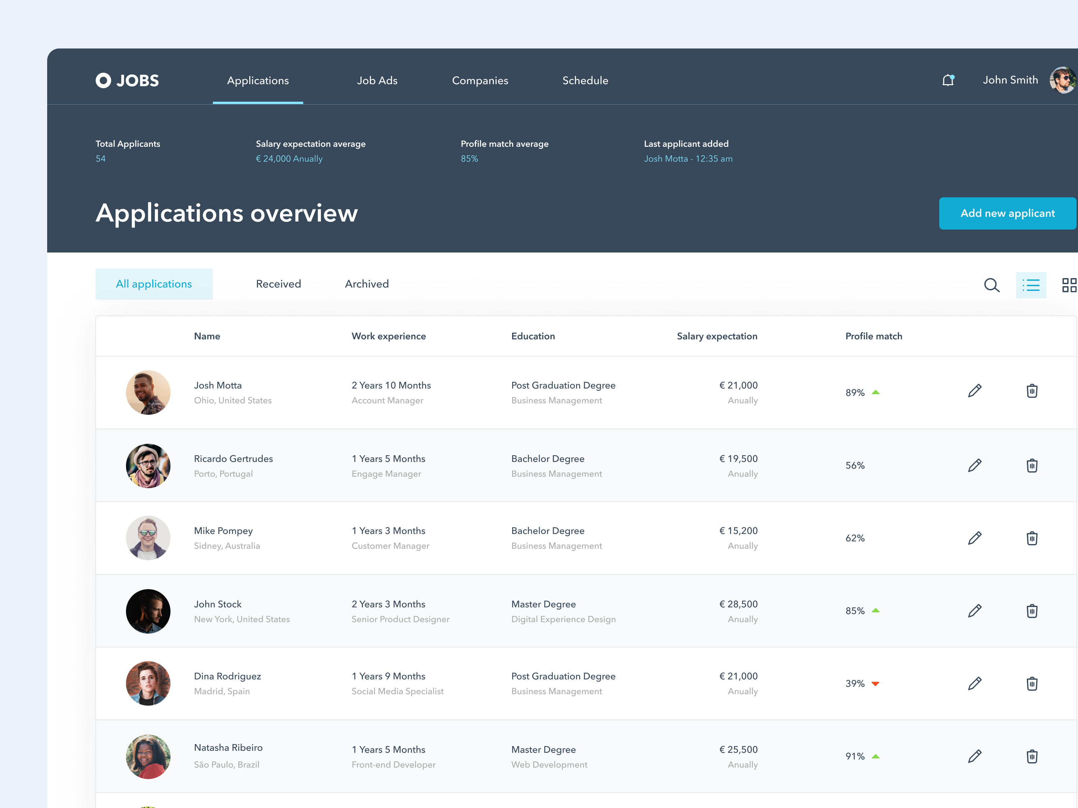The image size is (1078, 808).
Task: Edit Josh Motta's application with pencil icon
Action: (974, 391)
